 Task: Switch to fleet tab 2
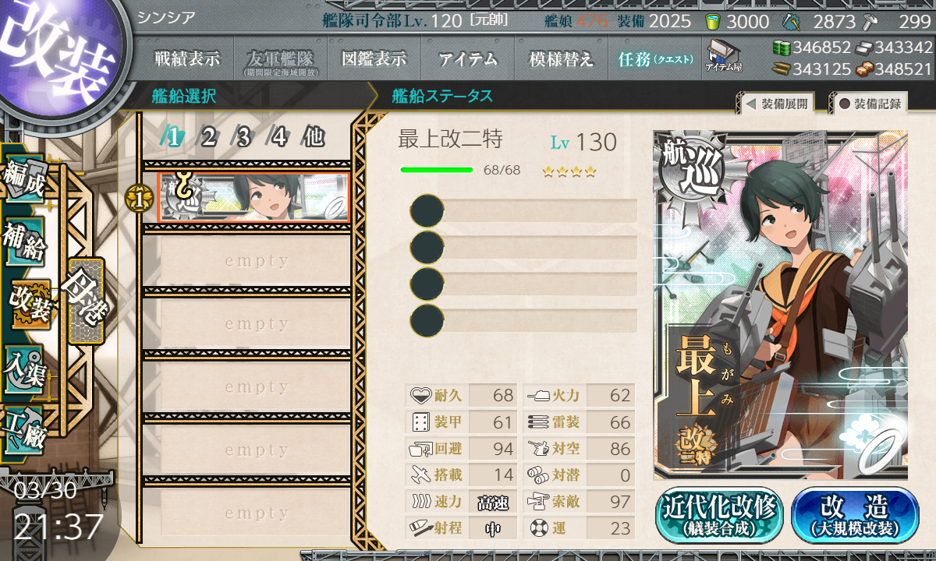point(208,137)
